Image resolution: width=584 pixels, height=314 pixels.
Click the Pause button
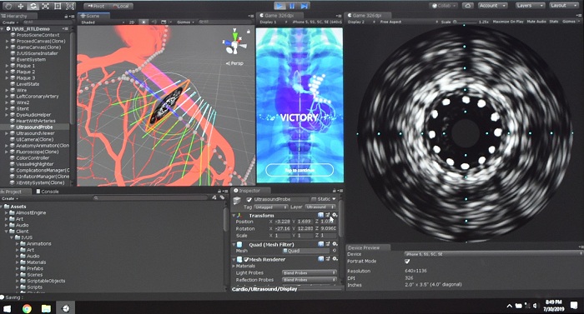coord(292,6)
